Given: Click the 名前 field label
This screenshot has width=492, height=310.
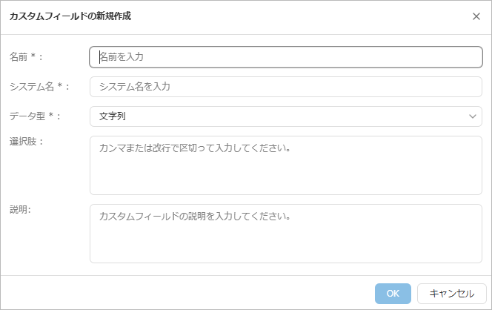Looking at the screenshot, I should coord(19,56).
